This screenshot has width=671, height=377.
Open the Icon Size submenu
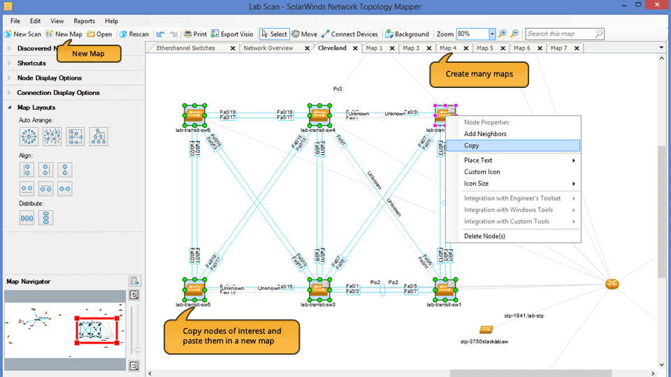pyautogui.click(x=513, y=184)
